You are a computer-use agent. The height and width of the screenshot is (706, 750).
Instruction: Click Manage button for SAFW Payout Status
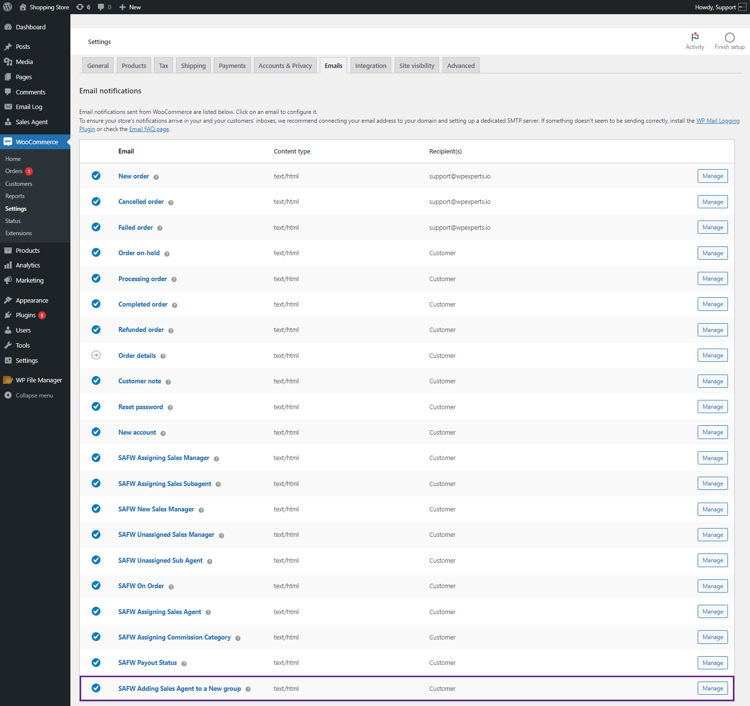[x=712, y=663]
